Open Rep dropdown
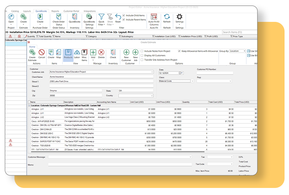The height and width of the screenshot is (195, 289). click(230, 81)
